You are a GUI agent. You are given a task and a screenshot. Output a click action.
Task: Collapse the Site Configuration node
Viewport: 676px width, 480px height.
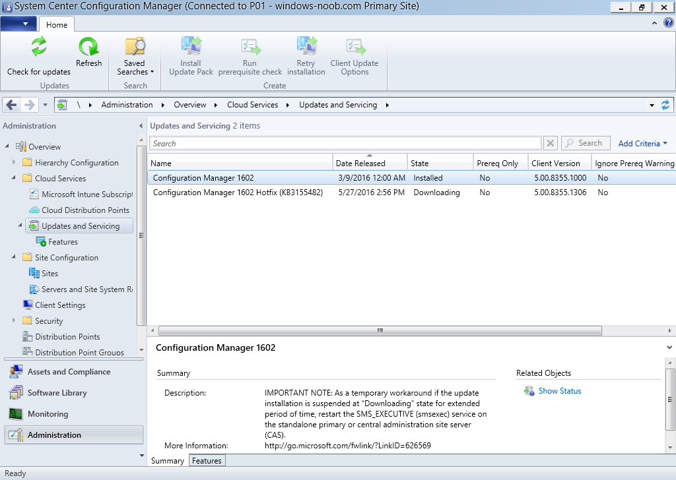[14, 257]
